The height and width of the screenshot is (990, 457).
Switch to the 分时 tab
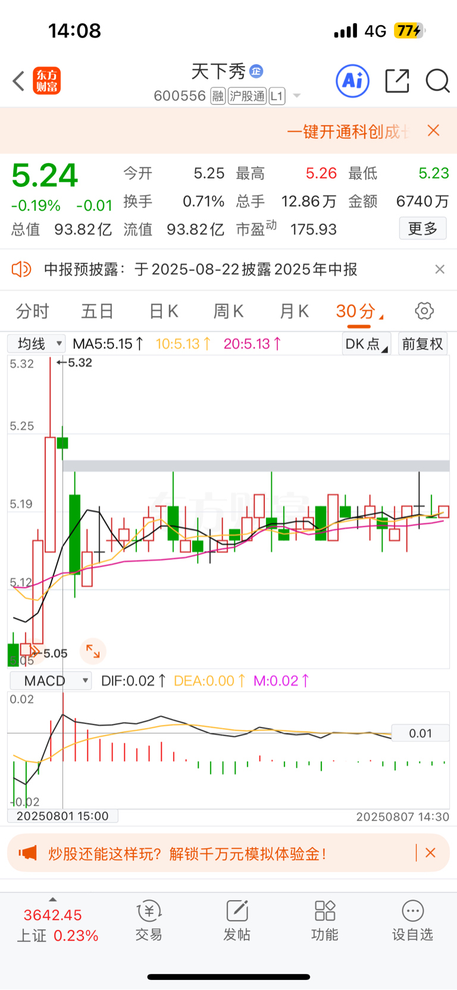(32, 311)
